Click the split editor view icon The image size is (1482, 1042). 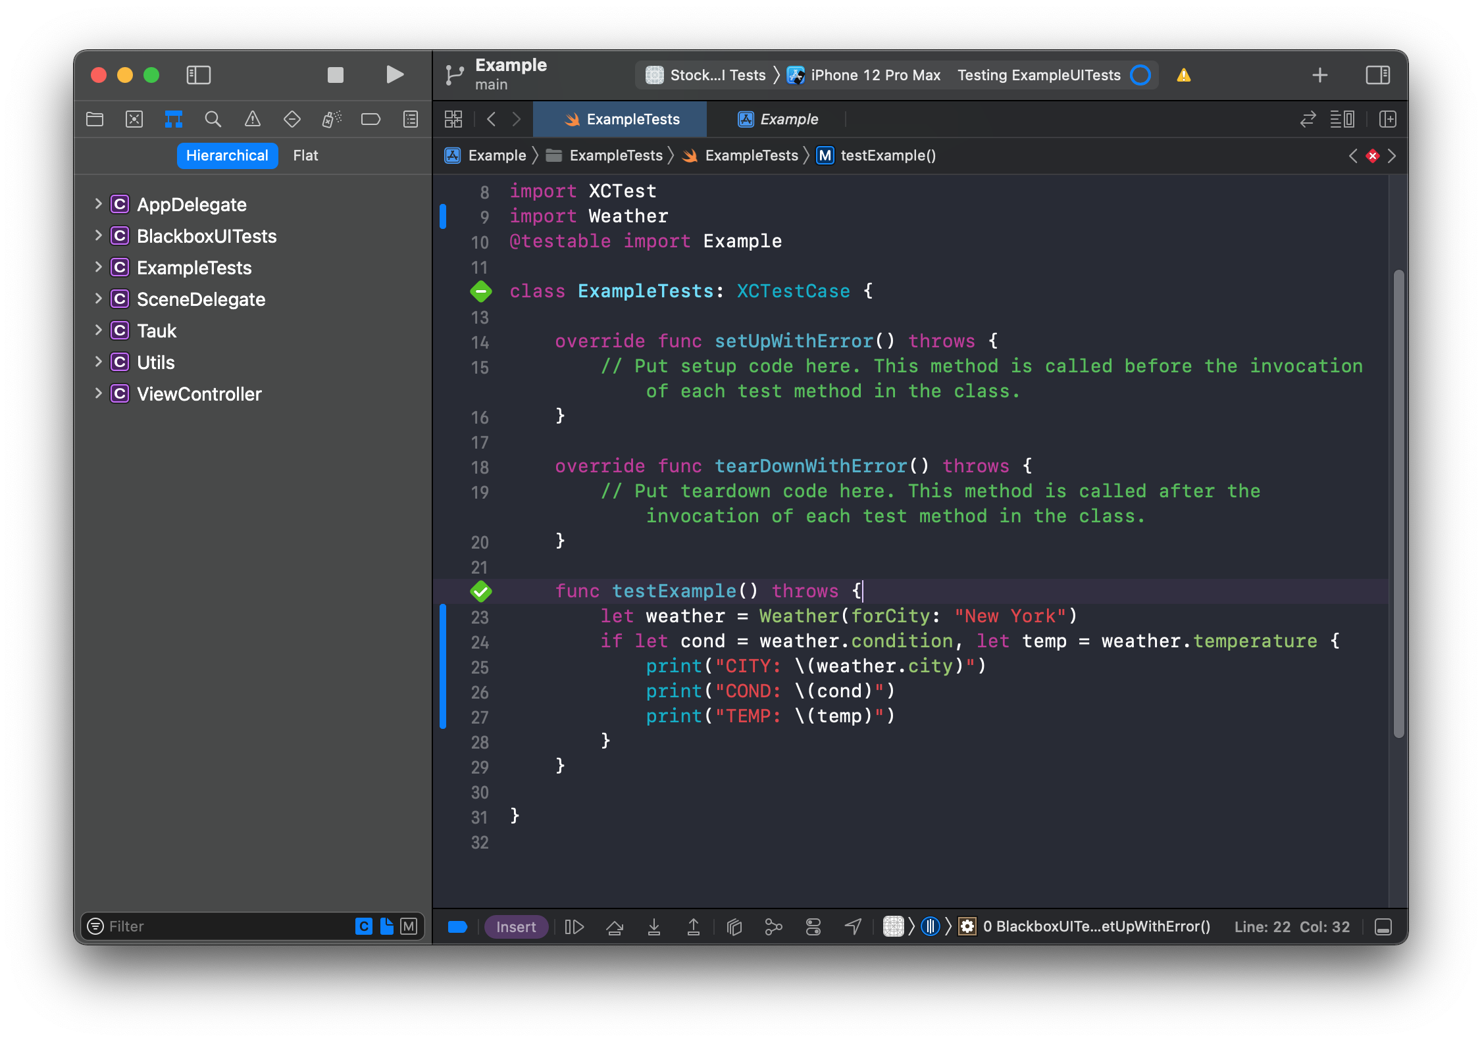pyautogui.click(x=1389, y=118)
